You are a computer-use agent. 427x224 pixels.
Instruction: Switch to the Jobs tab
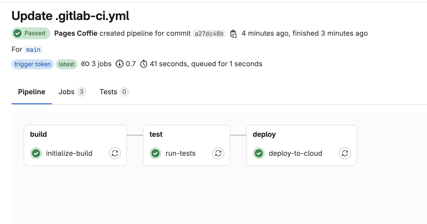[x=72, y=92]
